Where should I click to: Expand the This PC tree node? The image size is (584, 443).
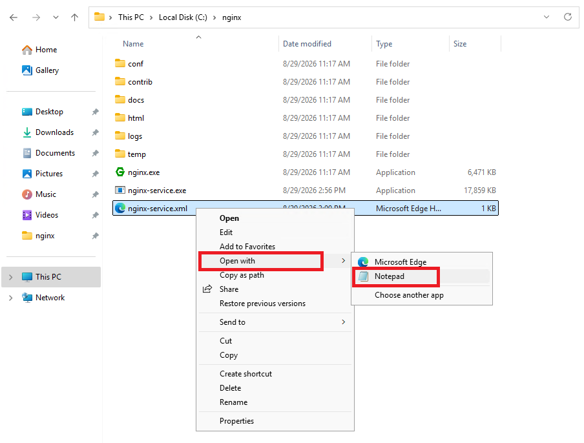(11, 277)
